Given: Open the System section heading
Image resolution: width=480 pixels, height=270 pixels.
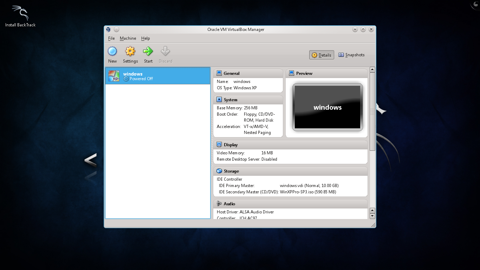Looking at the screenshot, I should point(231,99).
